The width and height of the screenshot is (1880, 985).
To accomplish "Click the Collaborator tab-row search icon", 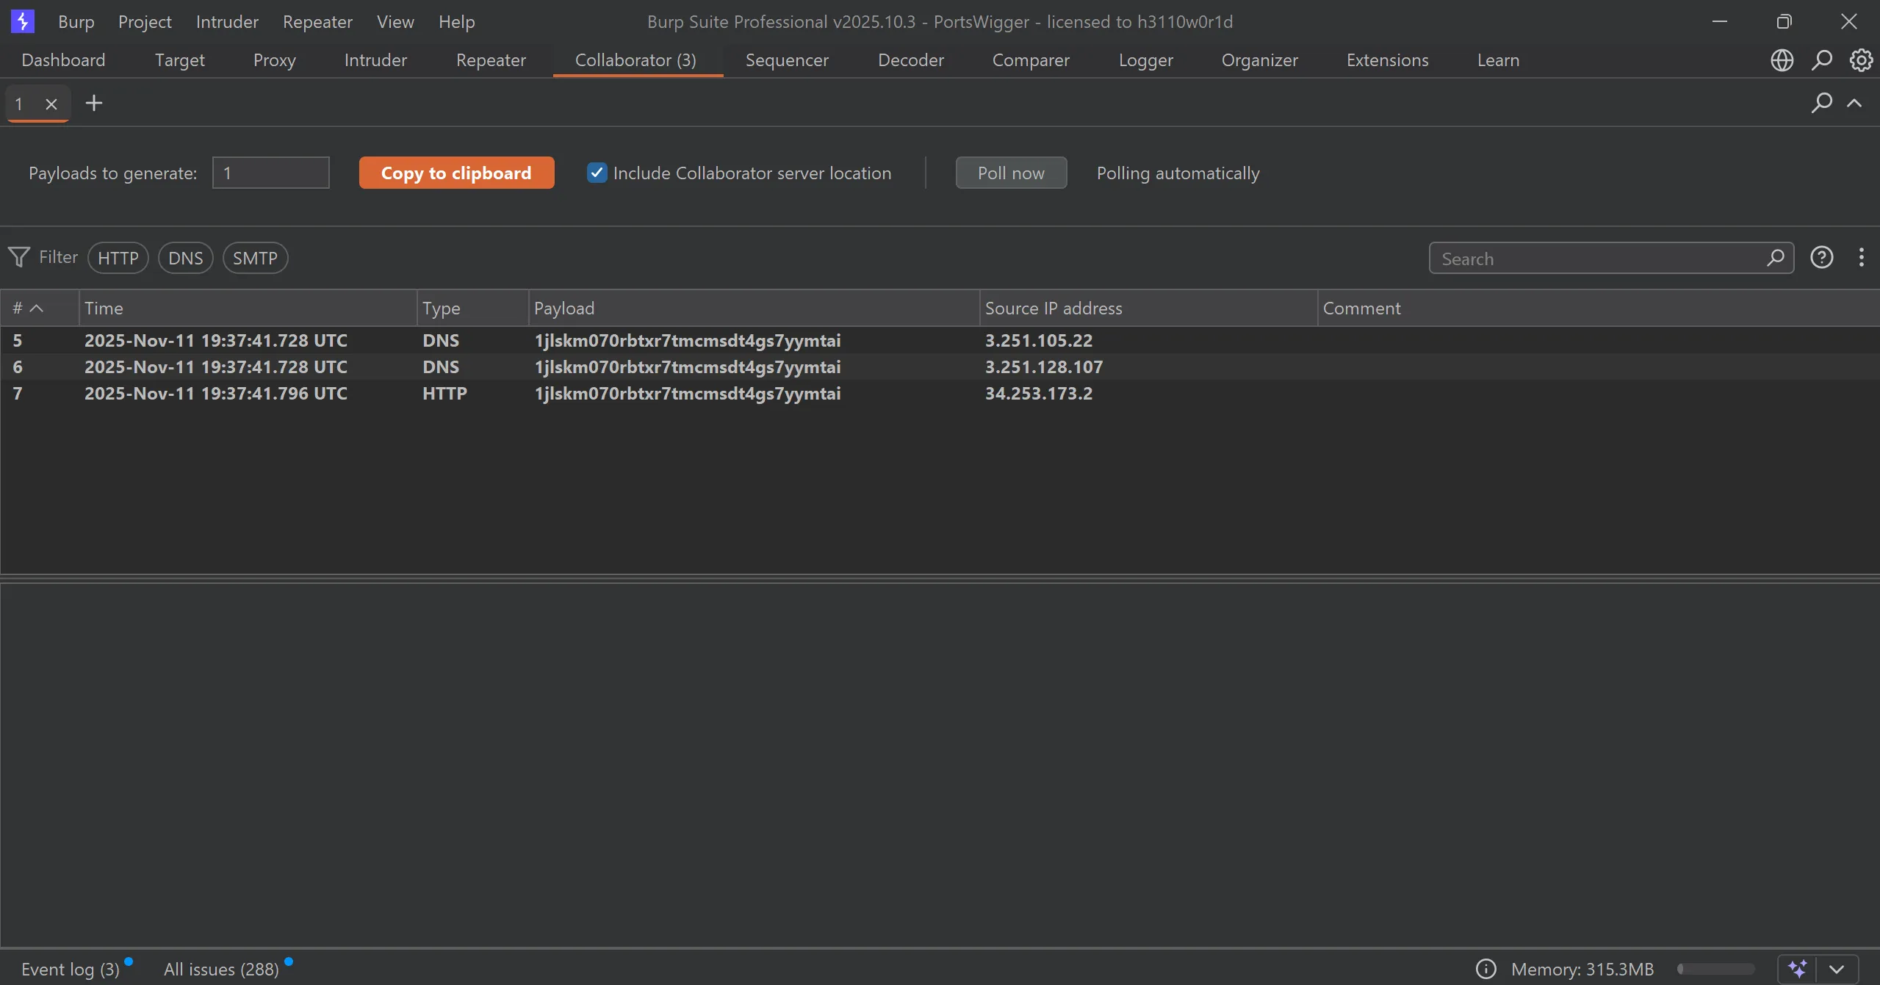I will coord(1821,103).
